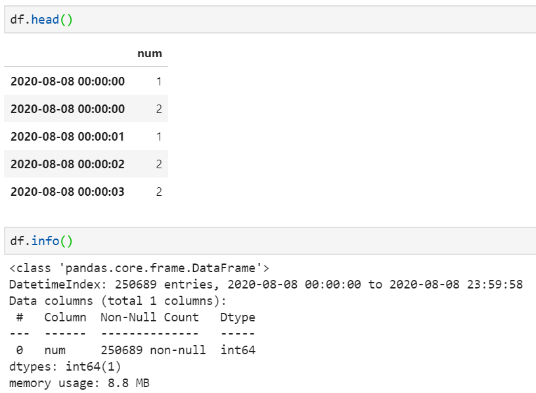The image size is (536, 393).
Task: Click the 'memory usage: 8.8 MB' line
Action: click(79, 382)
